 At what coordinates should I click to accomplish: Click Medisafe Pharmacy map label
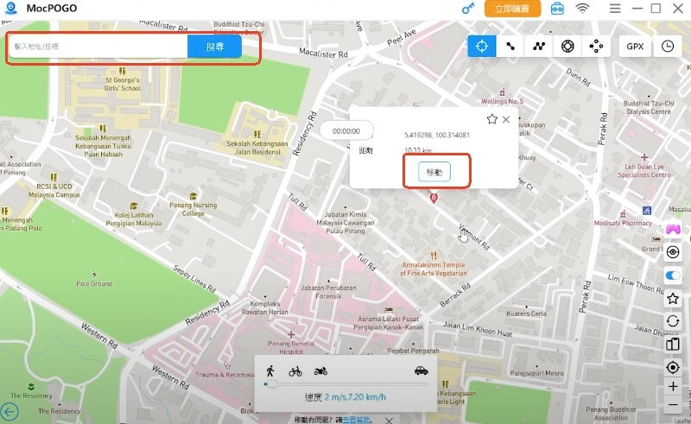pyautogui.click(x=623, y=223)
